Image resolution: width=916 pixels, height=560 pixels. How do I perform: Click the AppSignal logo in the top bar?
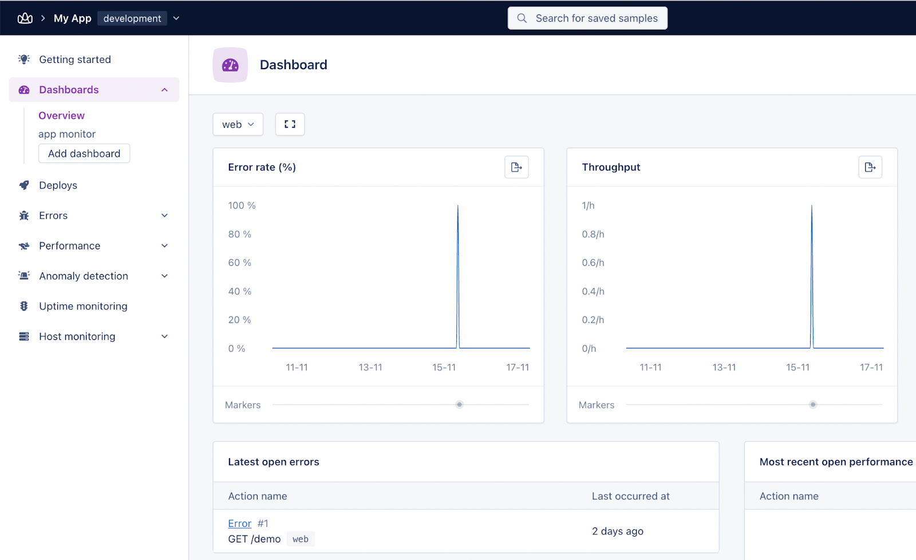pos(25,18)
